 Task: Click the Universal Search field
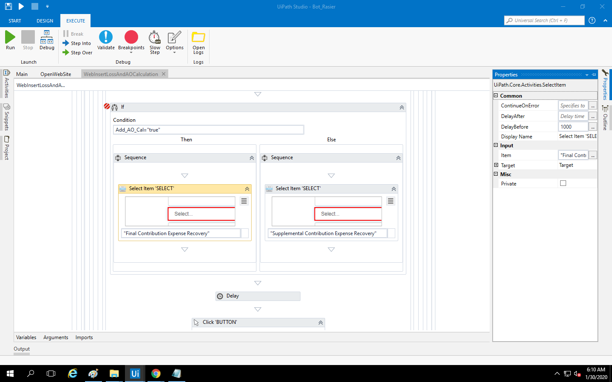(x=544, y=20)
